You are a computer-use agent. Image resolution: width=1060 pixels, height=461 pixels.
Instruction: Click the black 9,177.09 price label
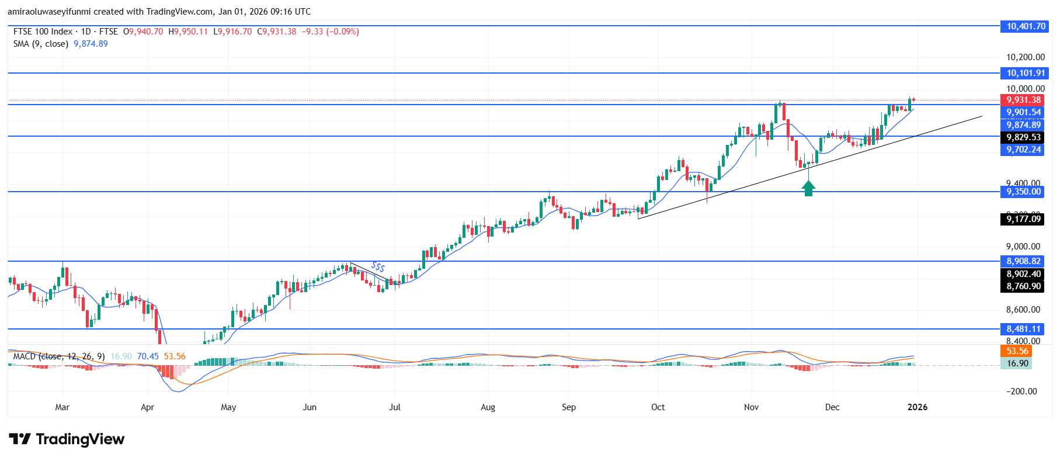1023,219
